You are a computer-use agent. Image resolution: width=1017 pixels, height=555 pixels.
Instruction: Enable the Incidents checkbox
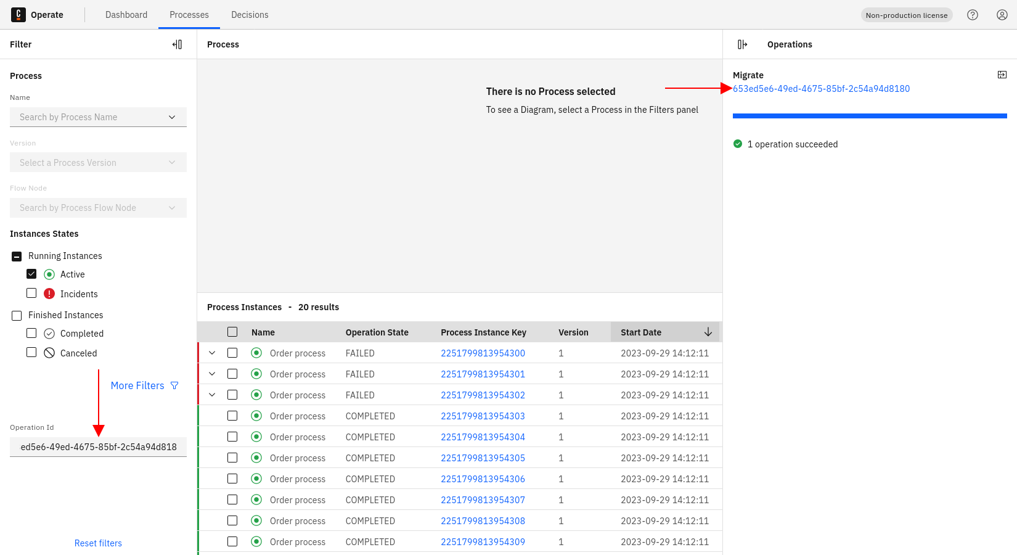[31, 294]
